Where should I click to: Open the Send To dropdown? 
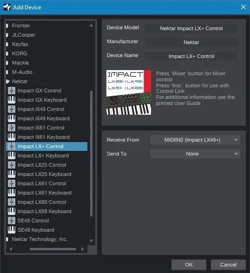[x=195, y=154]
